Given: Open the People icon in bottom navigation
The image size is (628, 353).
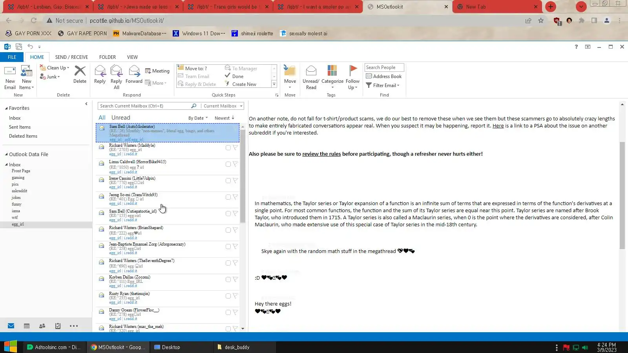Looking at the screenshot, I should [x=42, y=326].
